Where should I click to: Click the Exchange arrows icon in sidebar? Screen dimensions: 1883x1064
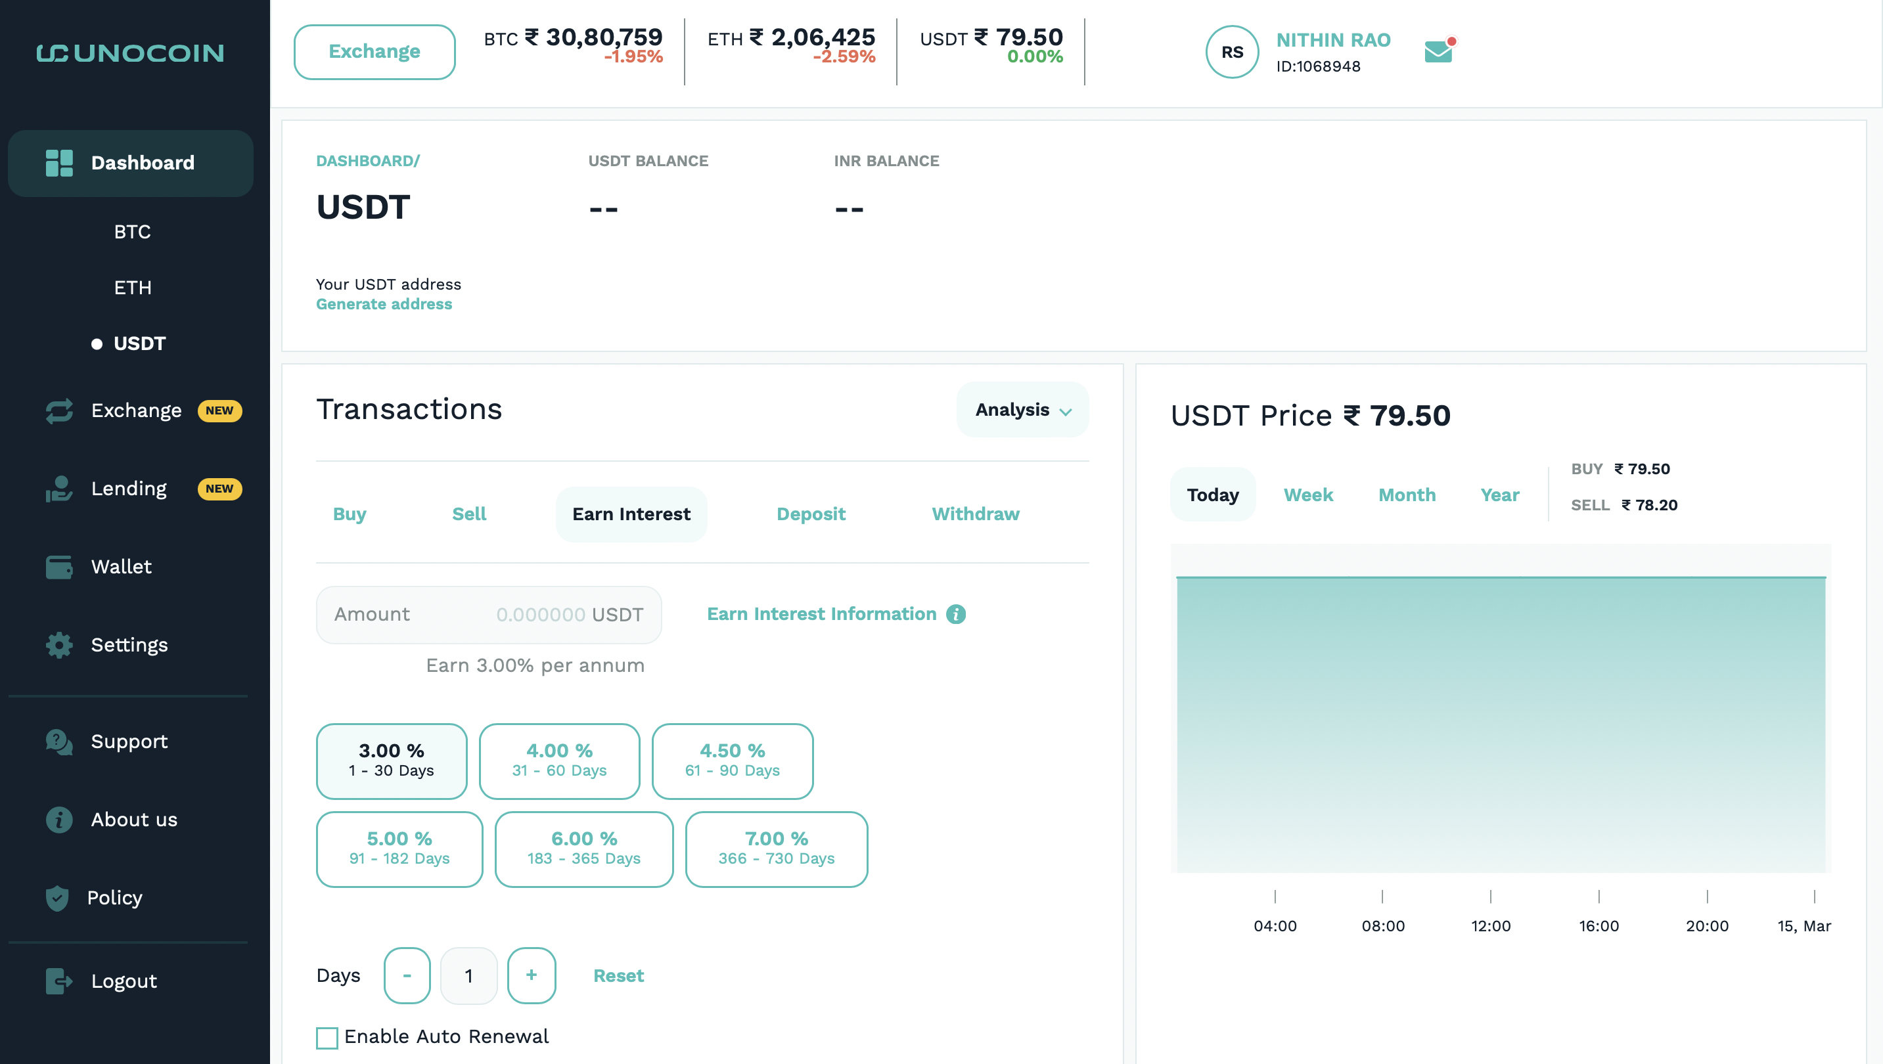[59, 410]
